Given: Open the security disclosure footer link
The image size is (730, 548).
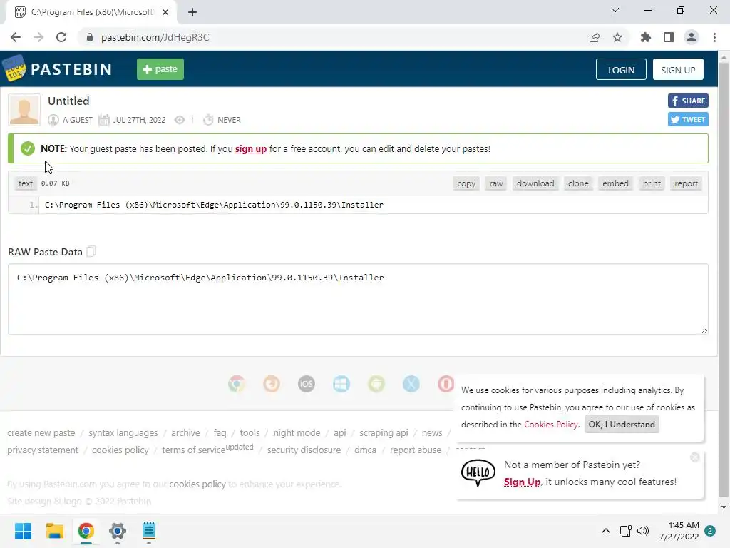Looking at the screenshot, I should [304, 450].
